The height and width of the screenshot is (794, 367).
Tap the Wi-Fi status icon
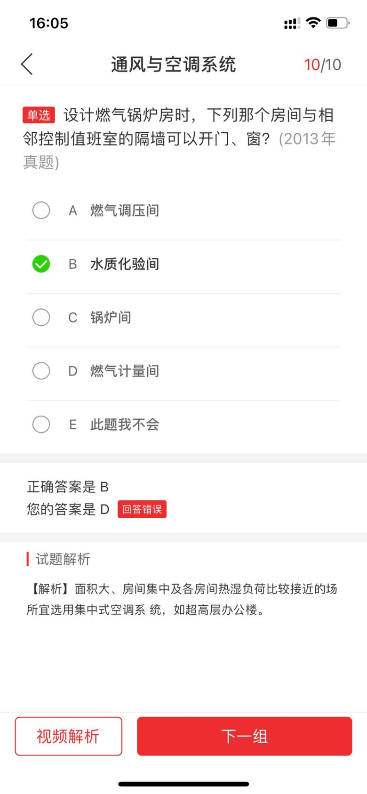(313, 23)
